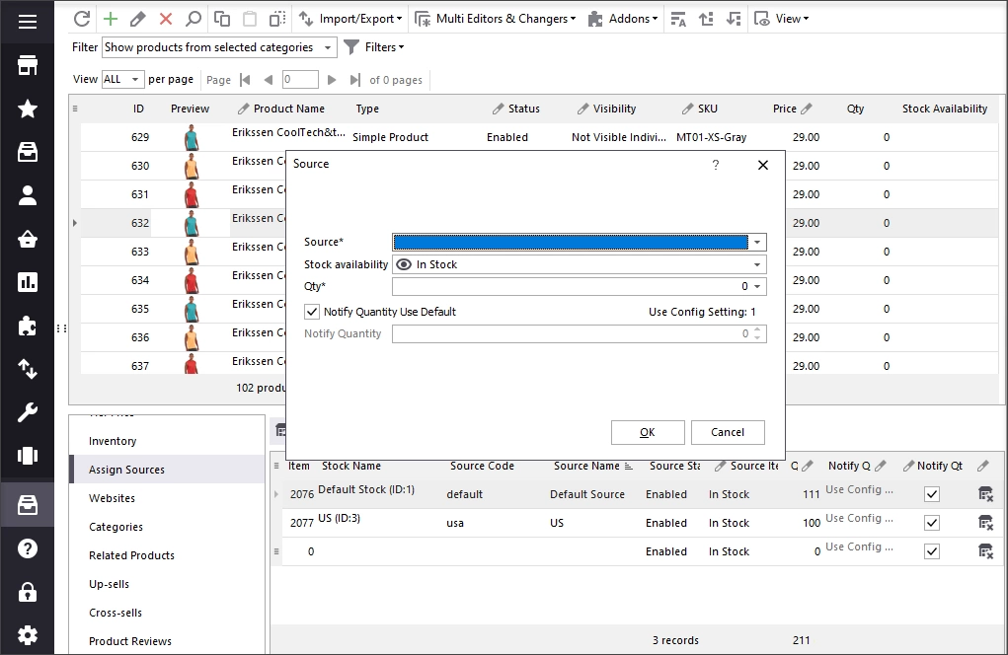Switch to Categories section
The image size is (1008, 655).
[x=116, y=527]
